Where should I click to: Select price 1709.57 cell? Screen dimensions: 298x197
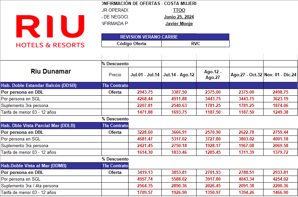145,192
